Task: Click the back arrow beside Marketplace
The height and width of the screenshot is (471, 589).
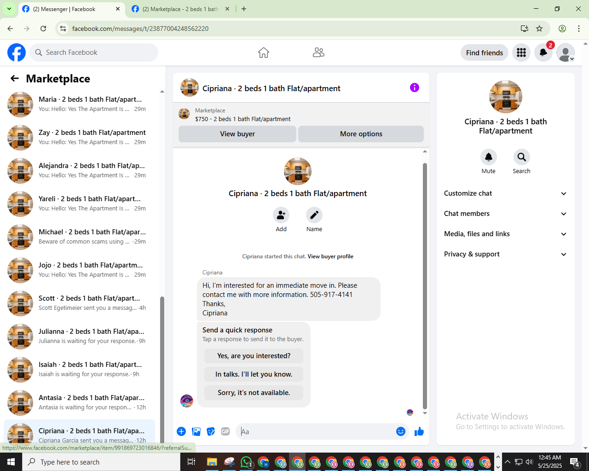Action: pos(15,79)
